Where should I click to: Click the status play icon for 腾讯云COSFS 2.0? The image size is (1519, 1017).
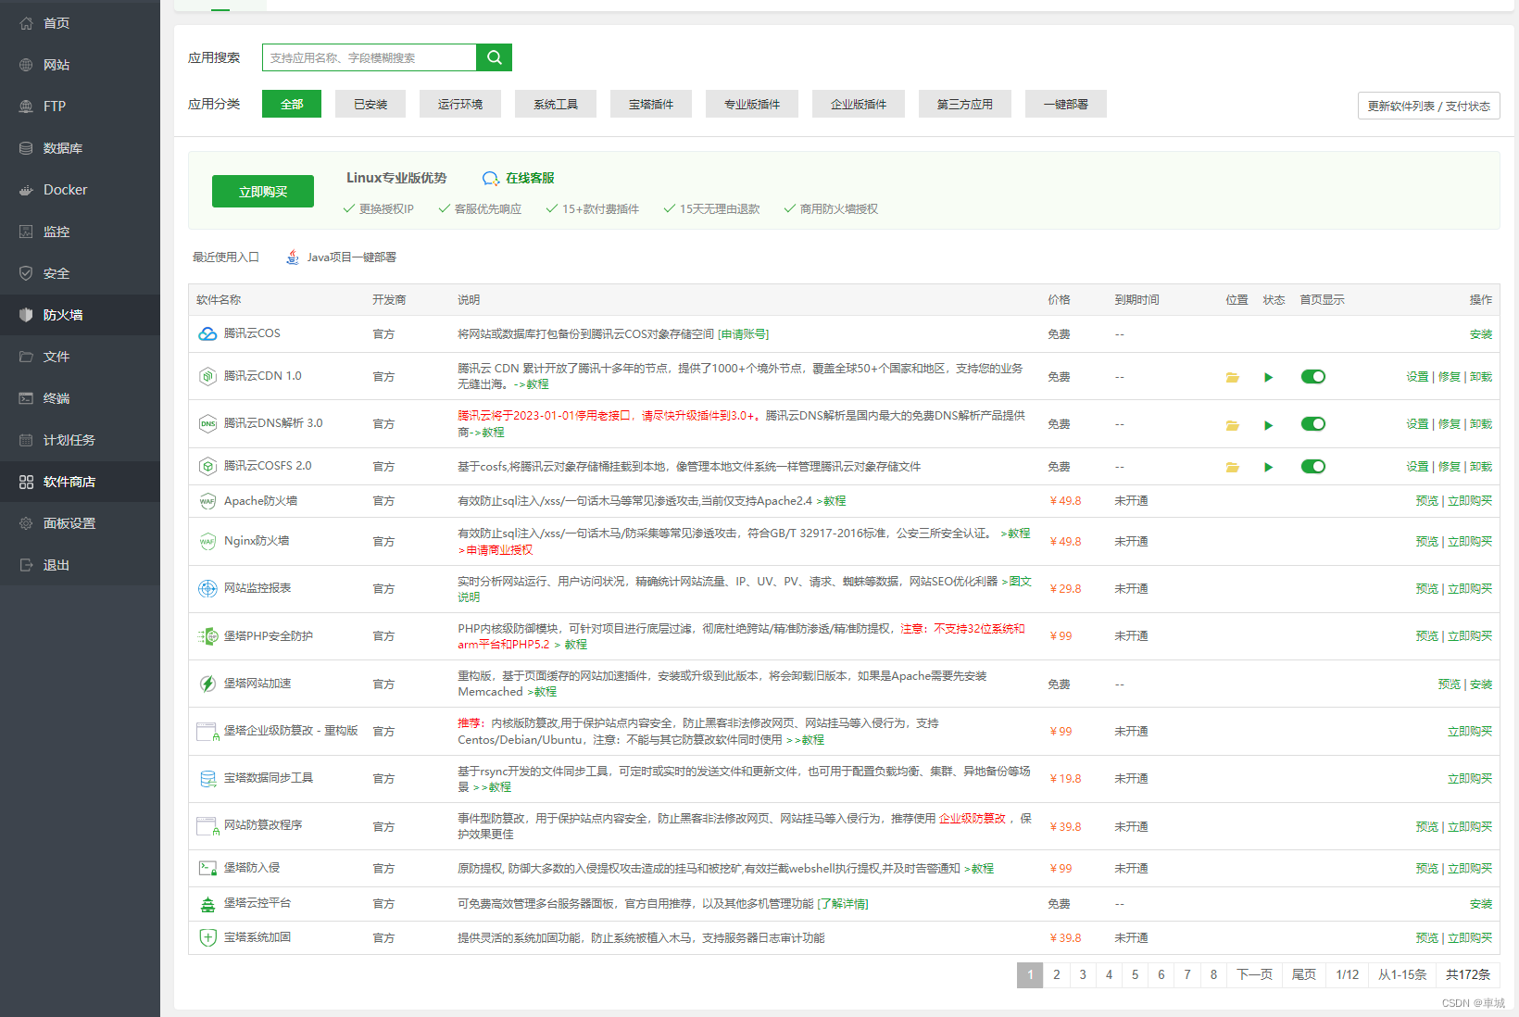(1268, 467)
